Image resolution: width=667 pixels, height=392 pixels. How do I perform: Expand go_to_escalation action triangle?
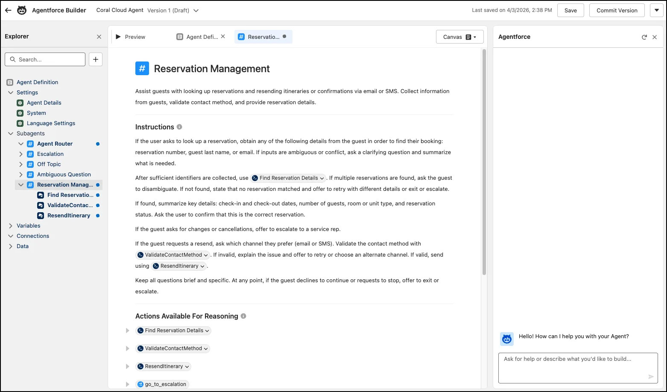[x=127, y=384]
